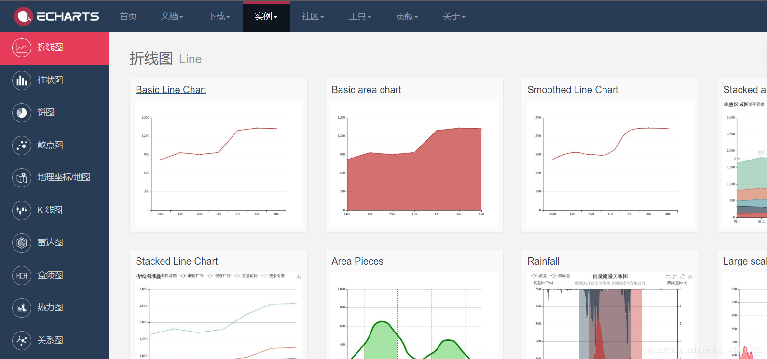
Task: Open the 工具 dropdown menu
Action: (x=360, y=16)
